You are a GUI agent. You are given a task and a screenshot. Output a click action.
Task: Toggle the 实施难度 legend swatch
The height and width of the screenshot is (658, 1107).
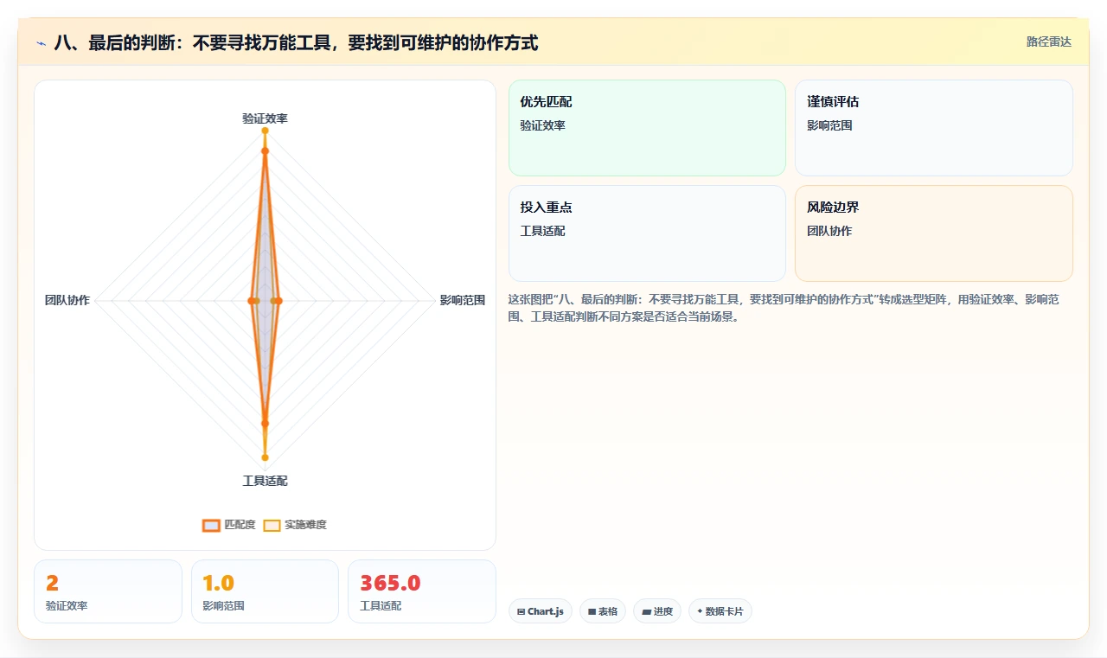272,525
